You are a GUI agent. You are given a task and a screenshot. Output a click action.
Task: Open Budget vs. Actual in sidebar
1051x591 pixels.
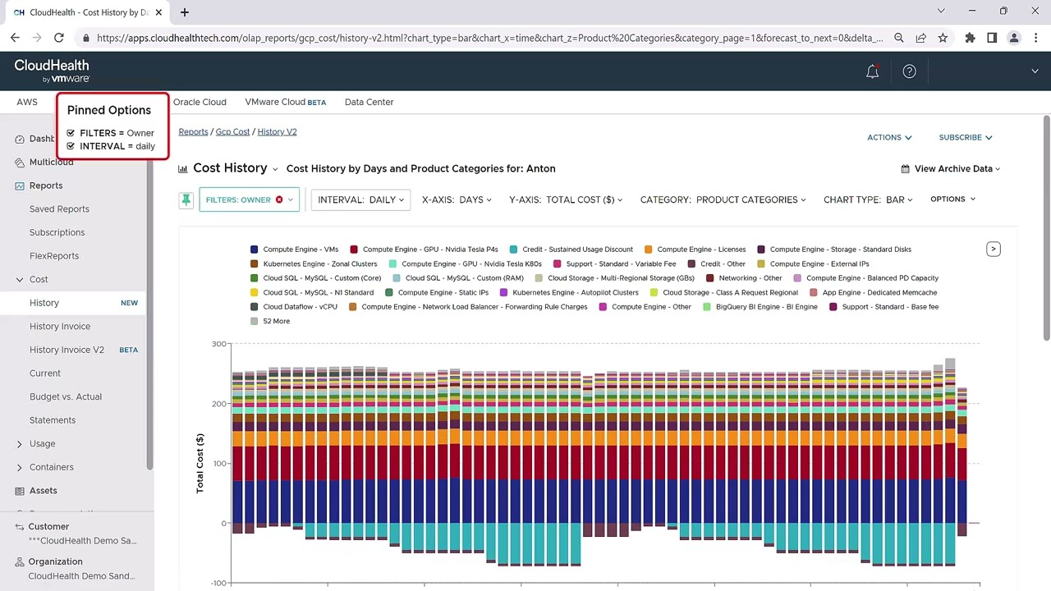(66, 396)
